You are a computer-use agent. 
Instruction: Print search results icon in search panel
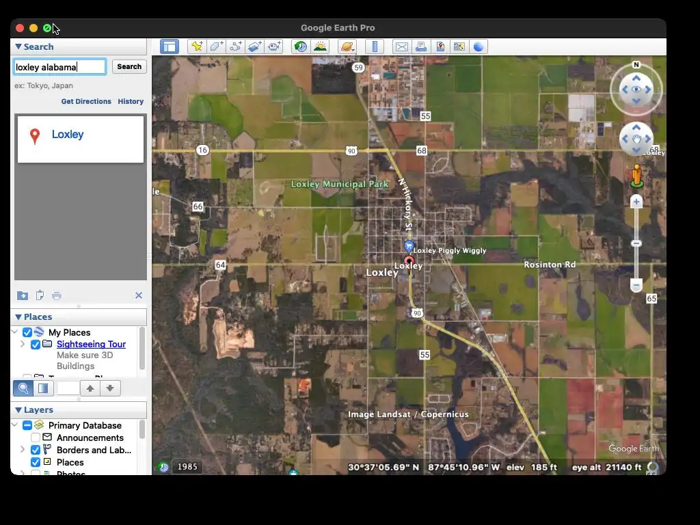click(x=57, y=295)
